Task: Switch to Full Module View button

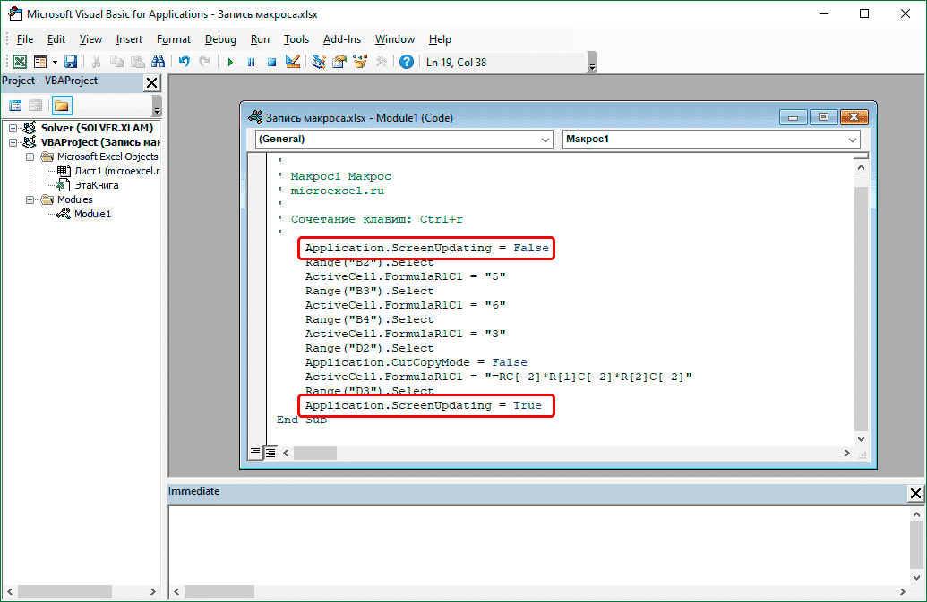Action: pos(270,452)
